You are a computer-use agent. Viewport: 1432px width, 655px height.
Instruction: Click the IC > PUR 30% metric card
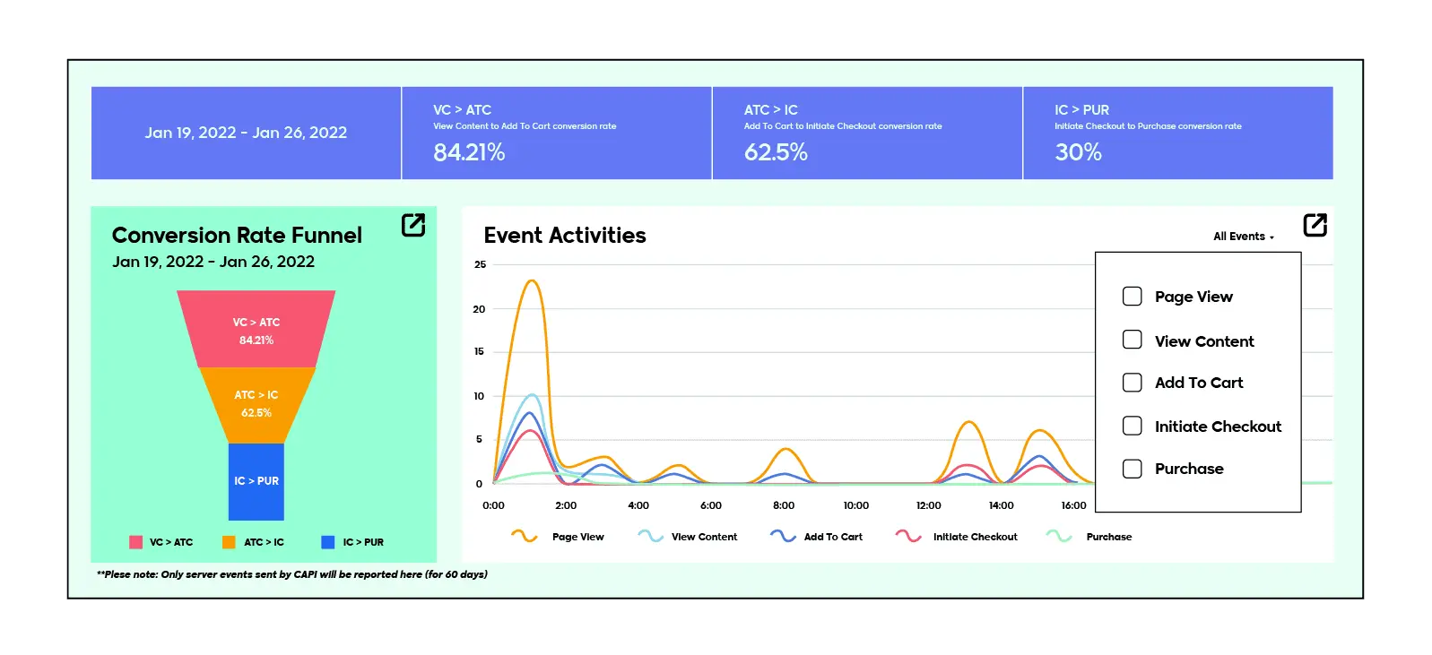pyautogui.click(x=1176, y=133)
